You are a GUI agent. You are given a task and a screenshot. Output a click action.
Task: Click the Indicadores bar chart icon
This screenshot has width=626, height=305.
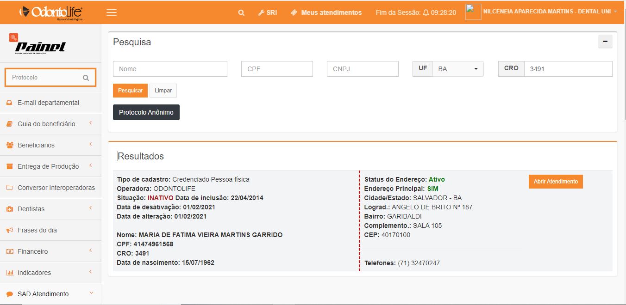(9, 273)
